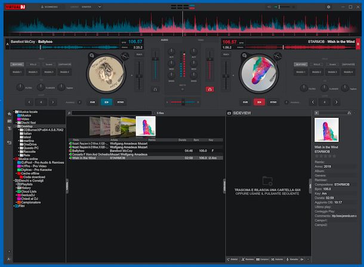Click the sidebar filter funnel icon

[10, 128]
